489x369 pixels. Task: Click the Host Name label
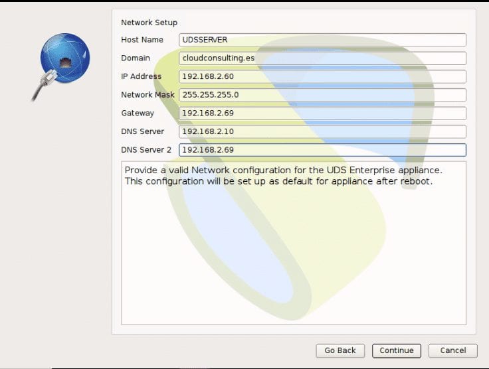142,40
